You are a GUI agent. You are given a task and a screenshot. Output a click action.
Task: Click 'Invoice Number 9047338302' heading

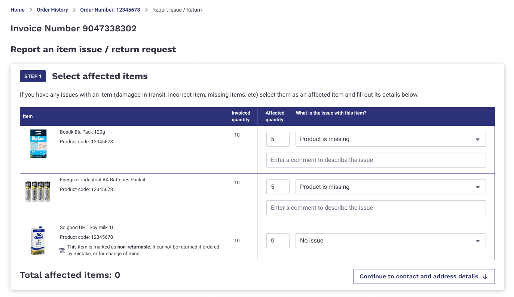(x=74, y=28)
